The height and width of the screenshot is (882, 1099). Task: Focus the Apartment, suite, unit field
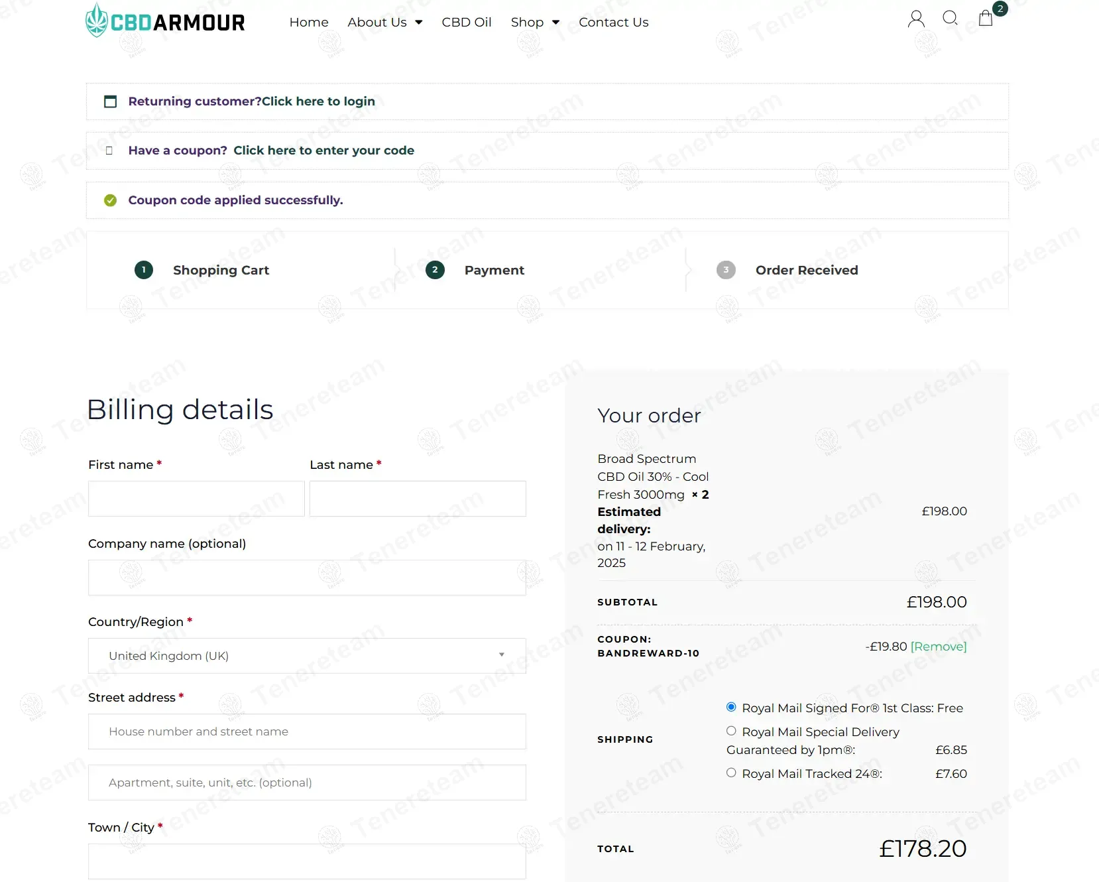point(307,783)
